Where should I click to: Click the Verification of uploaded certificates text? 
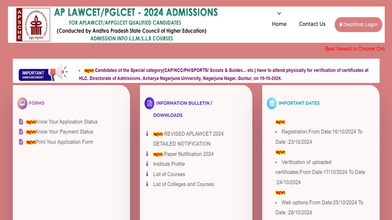coord(320,172)
